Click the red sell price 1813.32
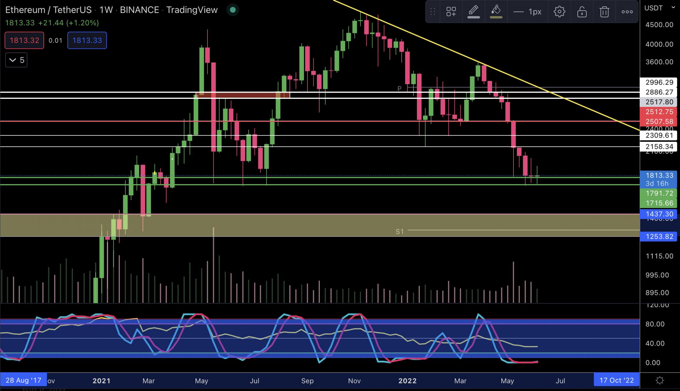680x391 pixels. pos(24,40)
